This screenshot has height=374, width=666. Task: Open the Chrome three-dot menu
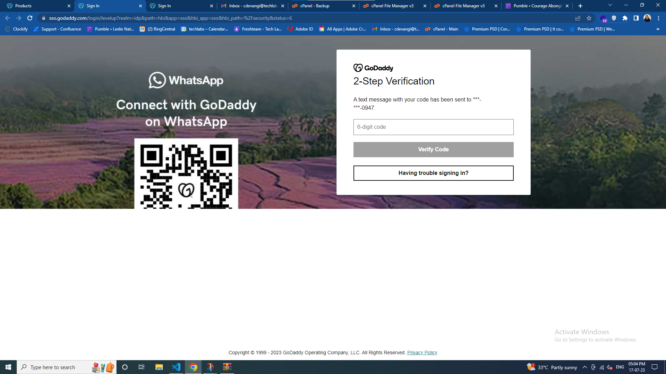658,18
